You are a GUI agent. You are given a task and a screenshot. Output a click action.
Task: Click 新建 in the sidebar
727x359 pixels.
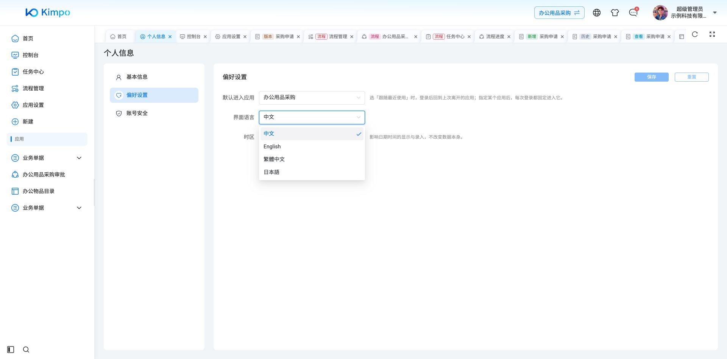point(47,122)
